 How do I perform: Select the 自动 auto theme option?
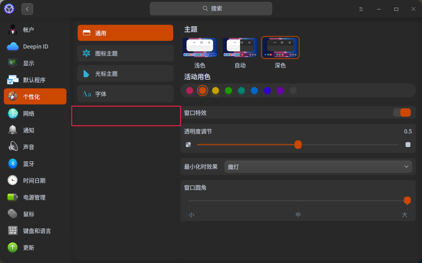(x=240, y=48)
